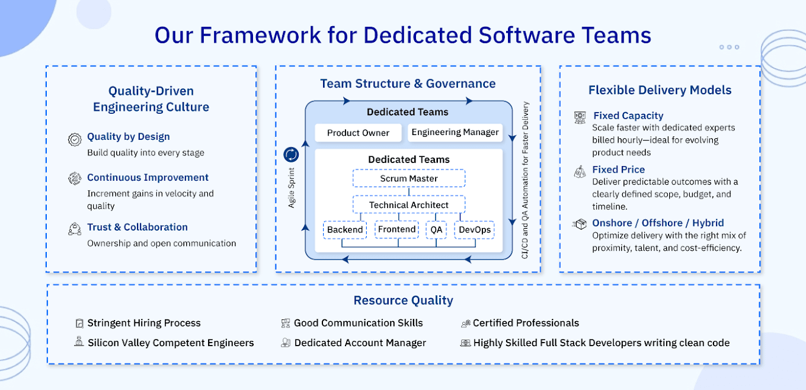Open the Resource Quality section
This screenshot has height=390, width=806.
pos(403,300)
